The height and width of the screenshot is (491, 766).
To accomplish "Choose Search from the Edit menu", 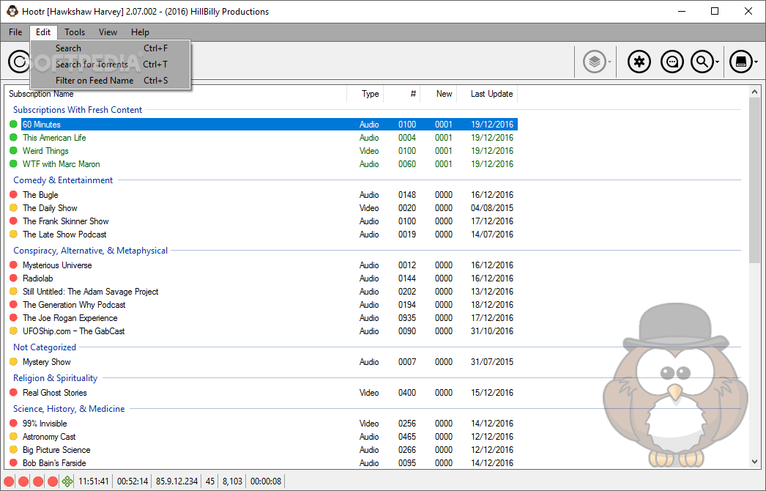I will pyautogui.click(x=111, y=48).
